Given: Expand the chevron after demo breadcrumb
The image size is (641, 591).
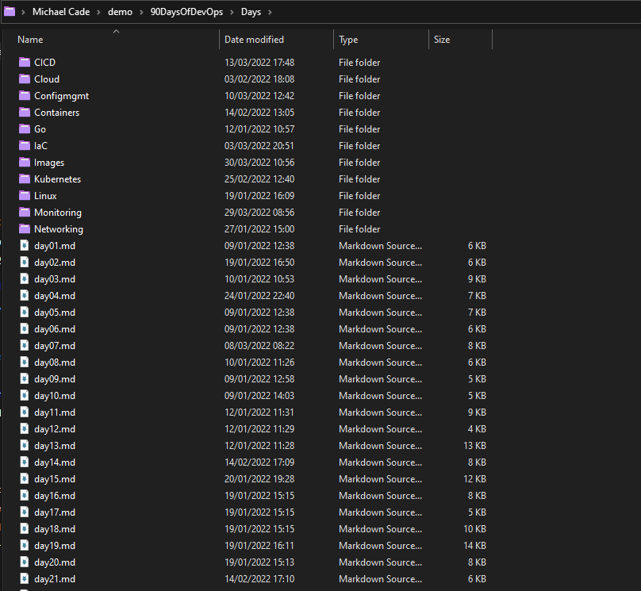Looking at the screenshot, I should (x=141, y=12).
